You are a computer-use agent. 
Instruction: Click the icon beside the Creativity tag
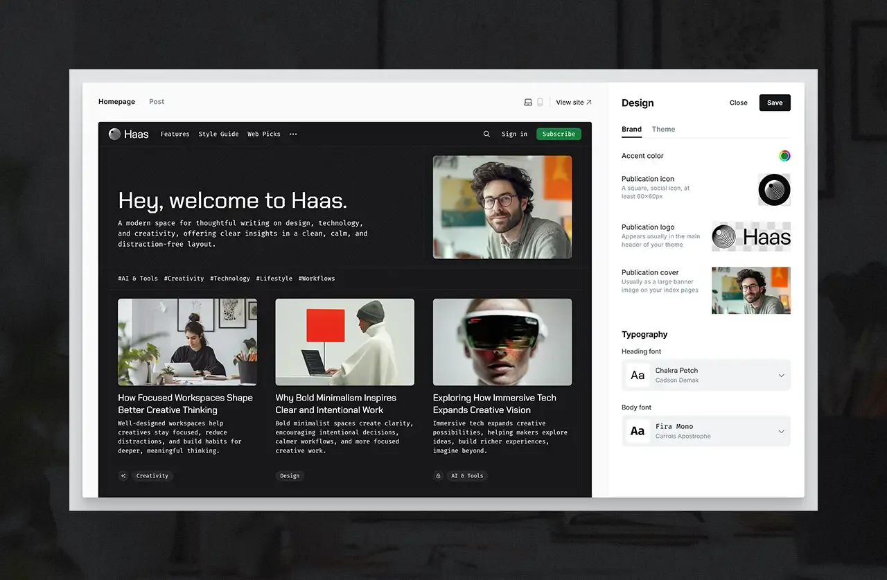(x=123, y=476)
